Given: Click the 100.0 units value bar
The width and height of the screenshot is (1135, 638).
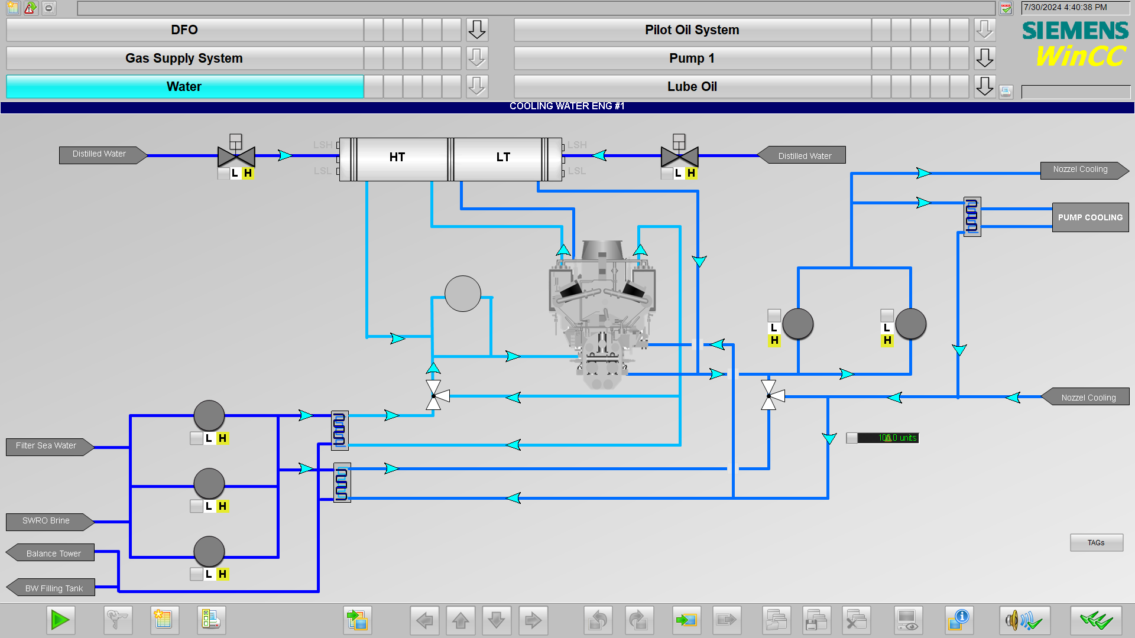Looking at the screenshot, I should 888,438.
